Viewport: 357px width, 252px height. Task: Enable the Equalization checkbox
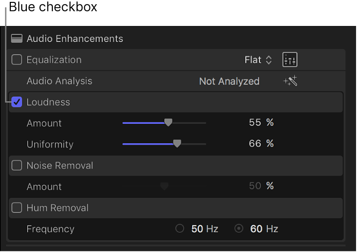point(17,60)
